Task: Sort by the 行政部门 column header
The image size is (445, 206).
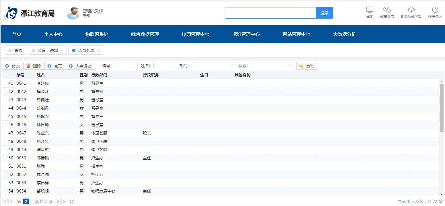Action: pos(99,75)
